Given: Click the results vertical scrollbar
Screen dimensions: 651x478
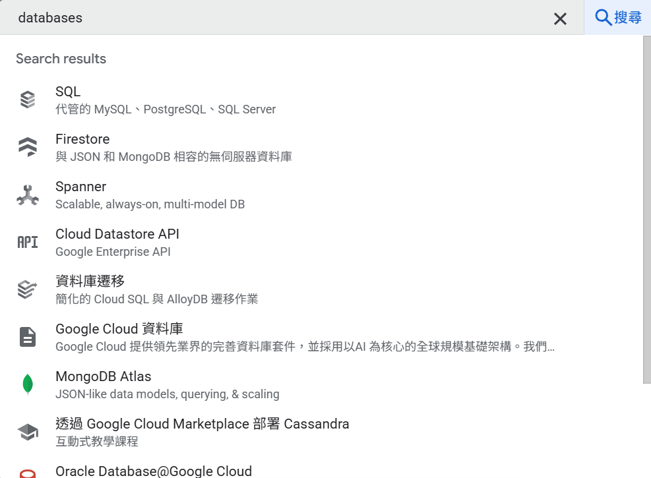Looking at the screenshot, I should [647, 210].
